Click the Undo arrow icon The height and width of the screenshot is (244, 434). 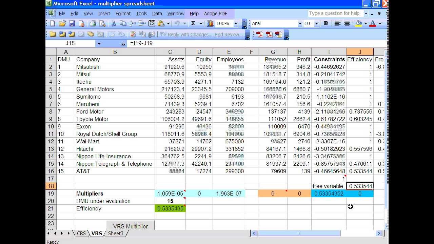pyautogui.click(x=177, y=23)
